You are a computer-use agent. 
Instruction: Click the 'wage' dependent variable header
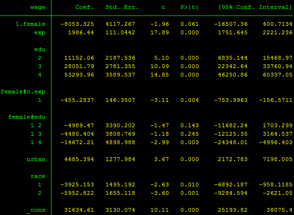coord(37,7)
